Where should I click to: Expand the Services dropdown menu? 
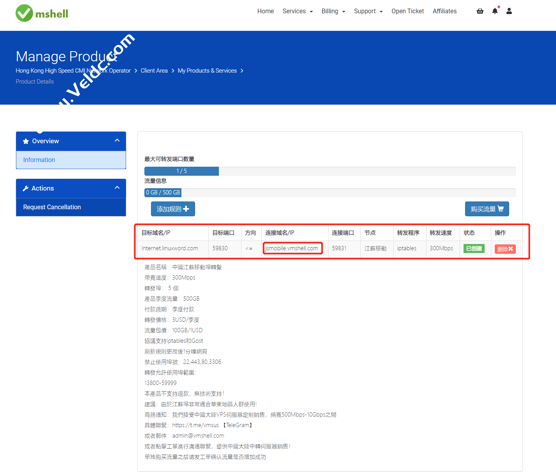coord(297,11)
